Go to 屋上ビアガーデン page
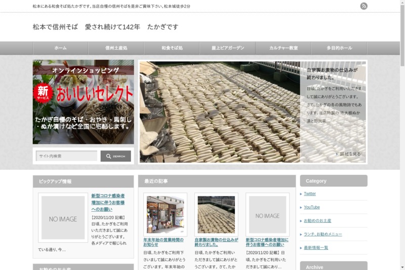This screenshot has height=270, width=405. click(227, 48)
